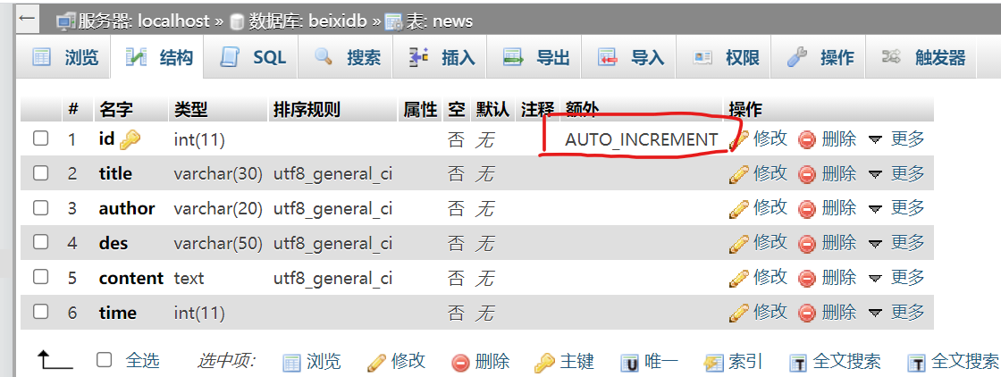Click the red delete icon for des

pyautogui.click(x=808, y=244)
